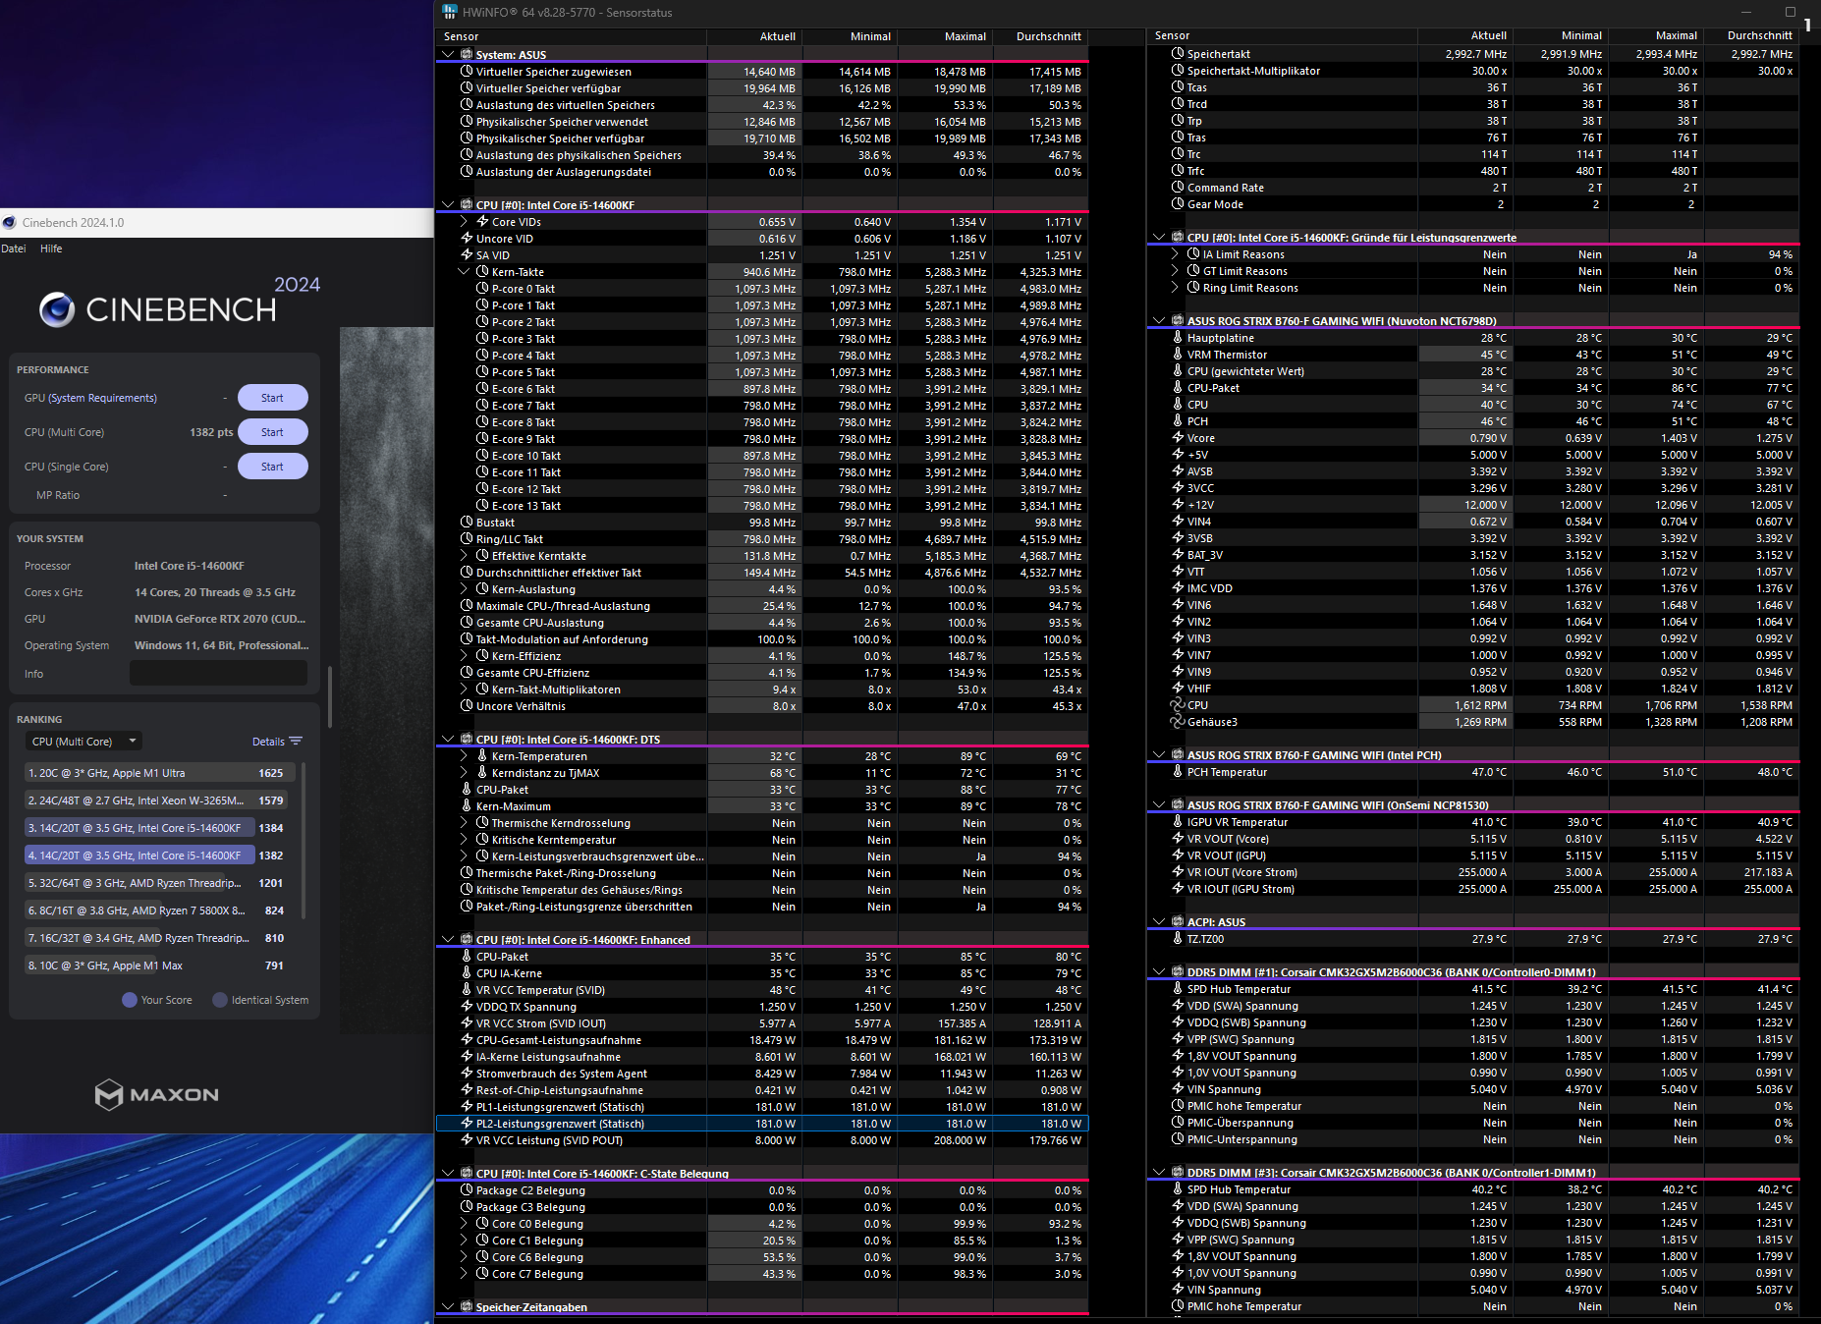Click the clock icon next to Ring/LLC Takt
Image resolution: width=1821 pixels, height=1324 pixels.
tap(468, 539)
